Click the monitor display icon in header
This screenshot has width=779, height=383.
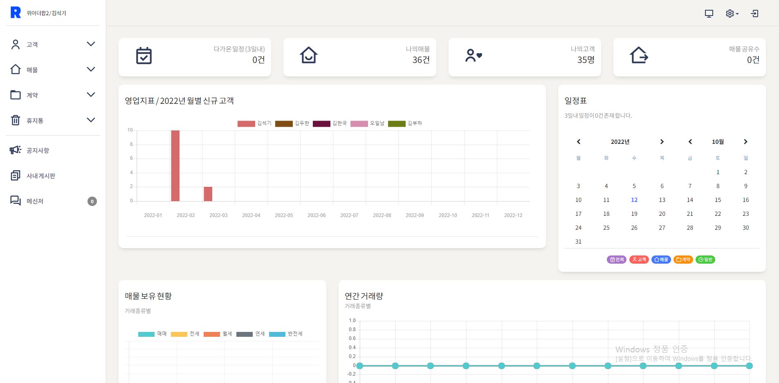pyautogui.click(x=709, y=13)
